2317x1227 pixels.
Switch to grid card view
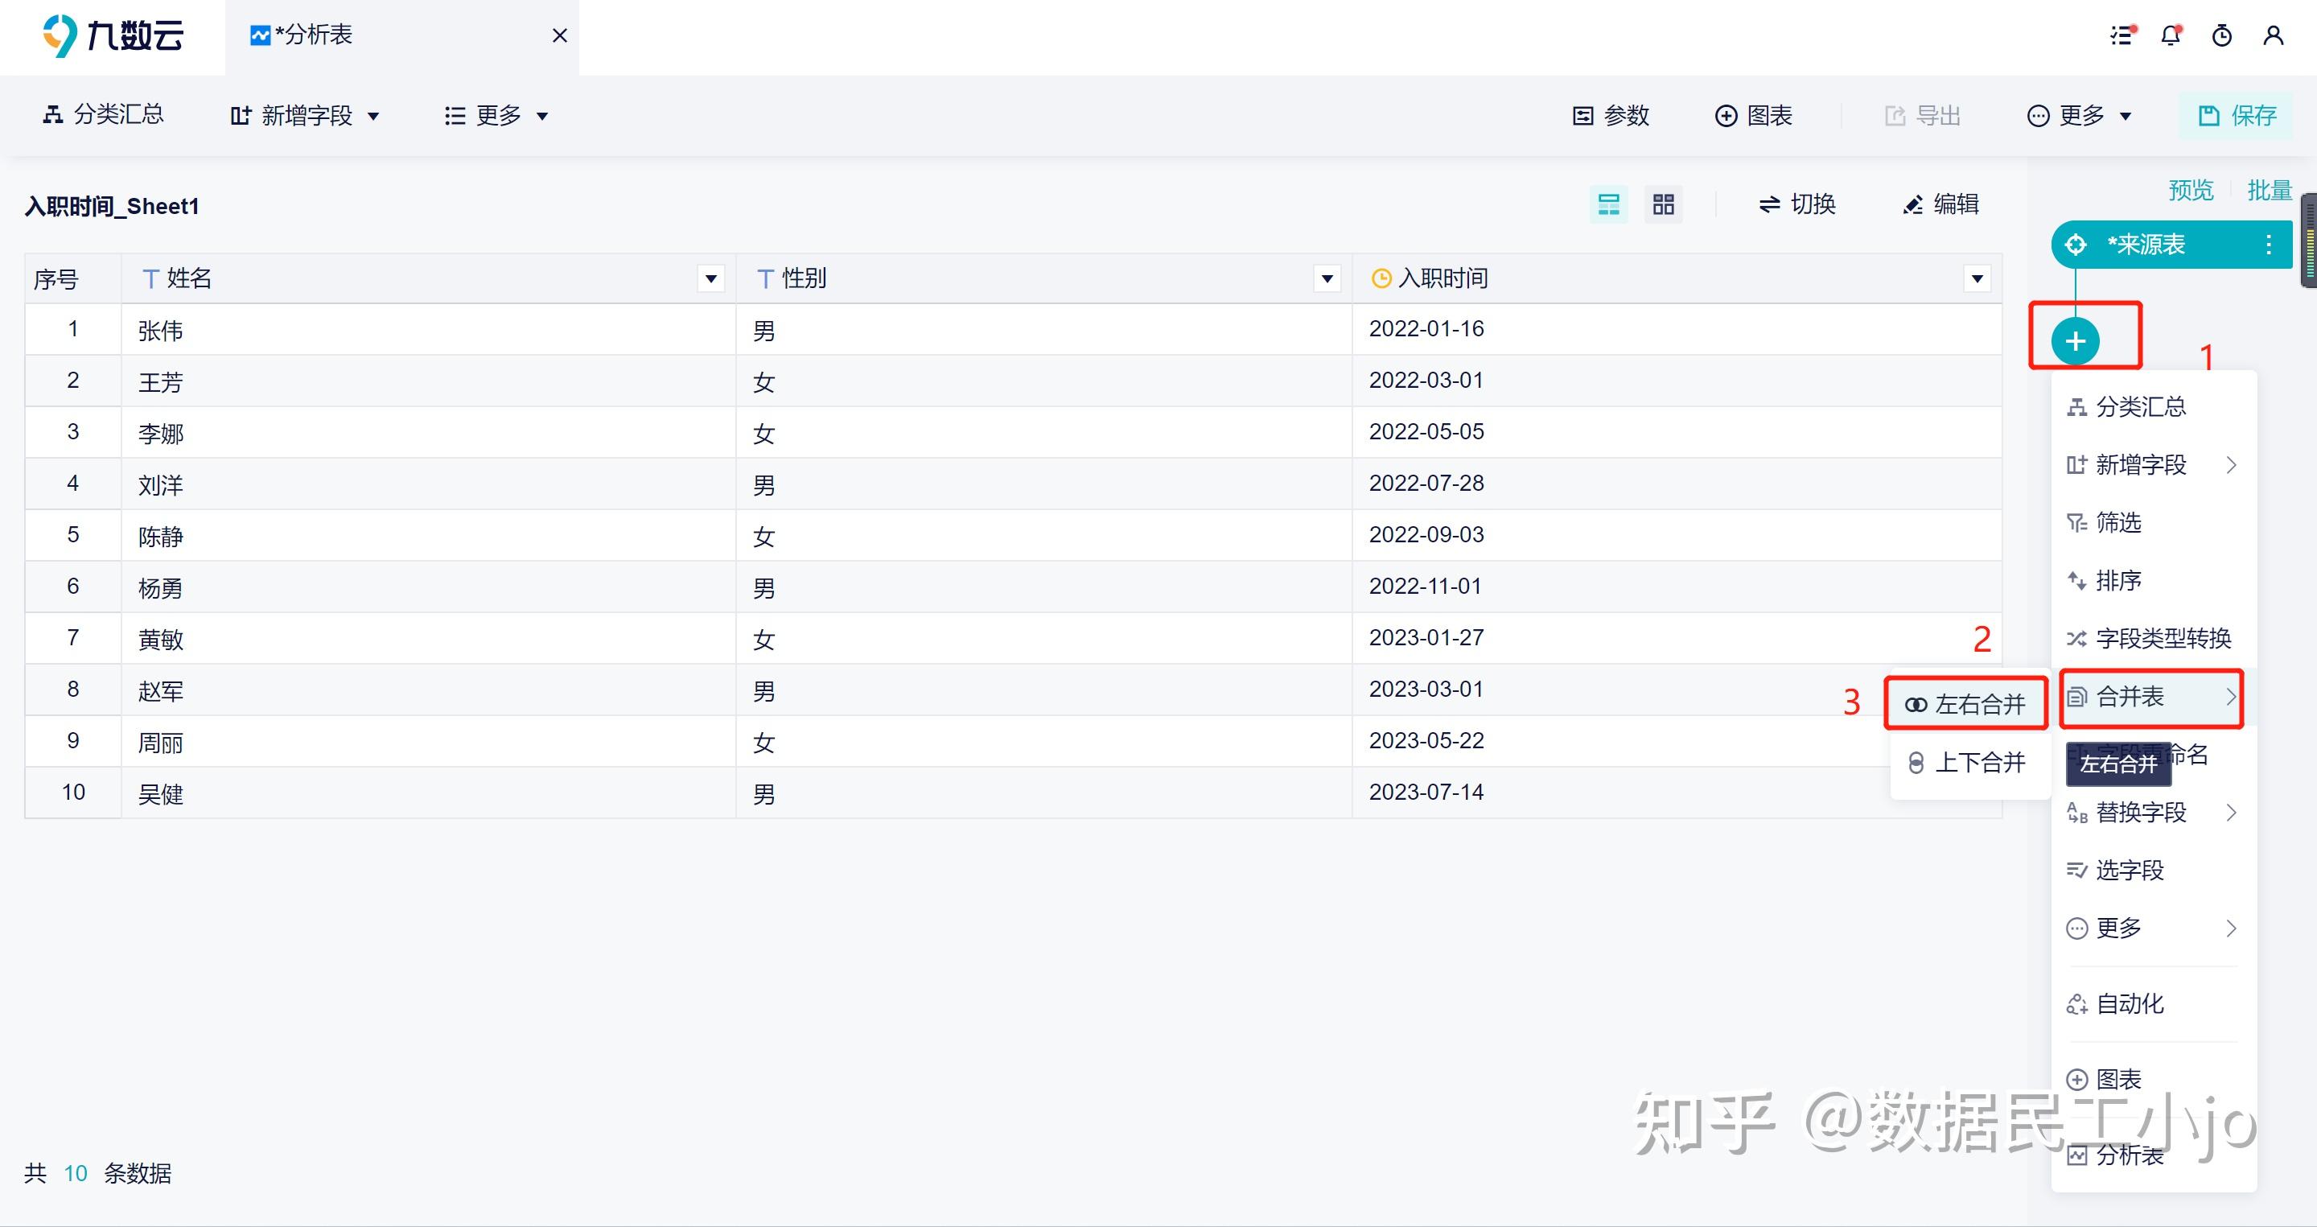click(x=1663, y=204)
